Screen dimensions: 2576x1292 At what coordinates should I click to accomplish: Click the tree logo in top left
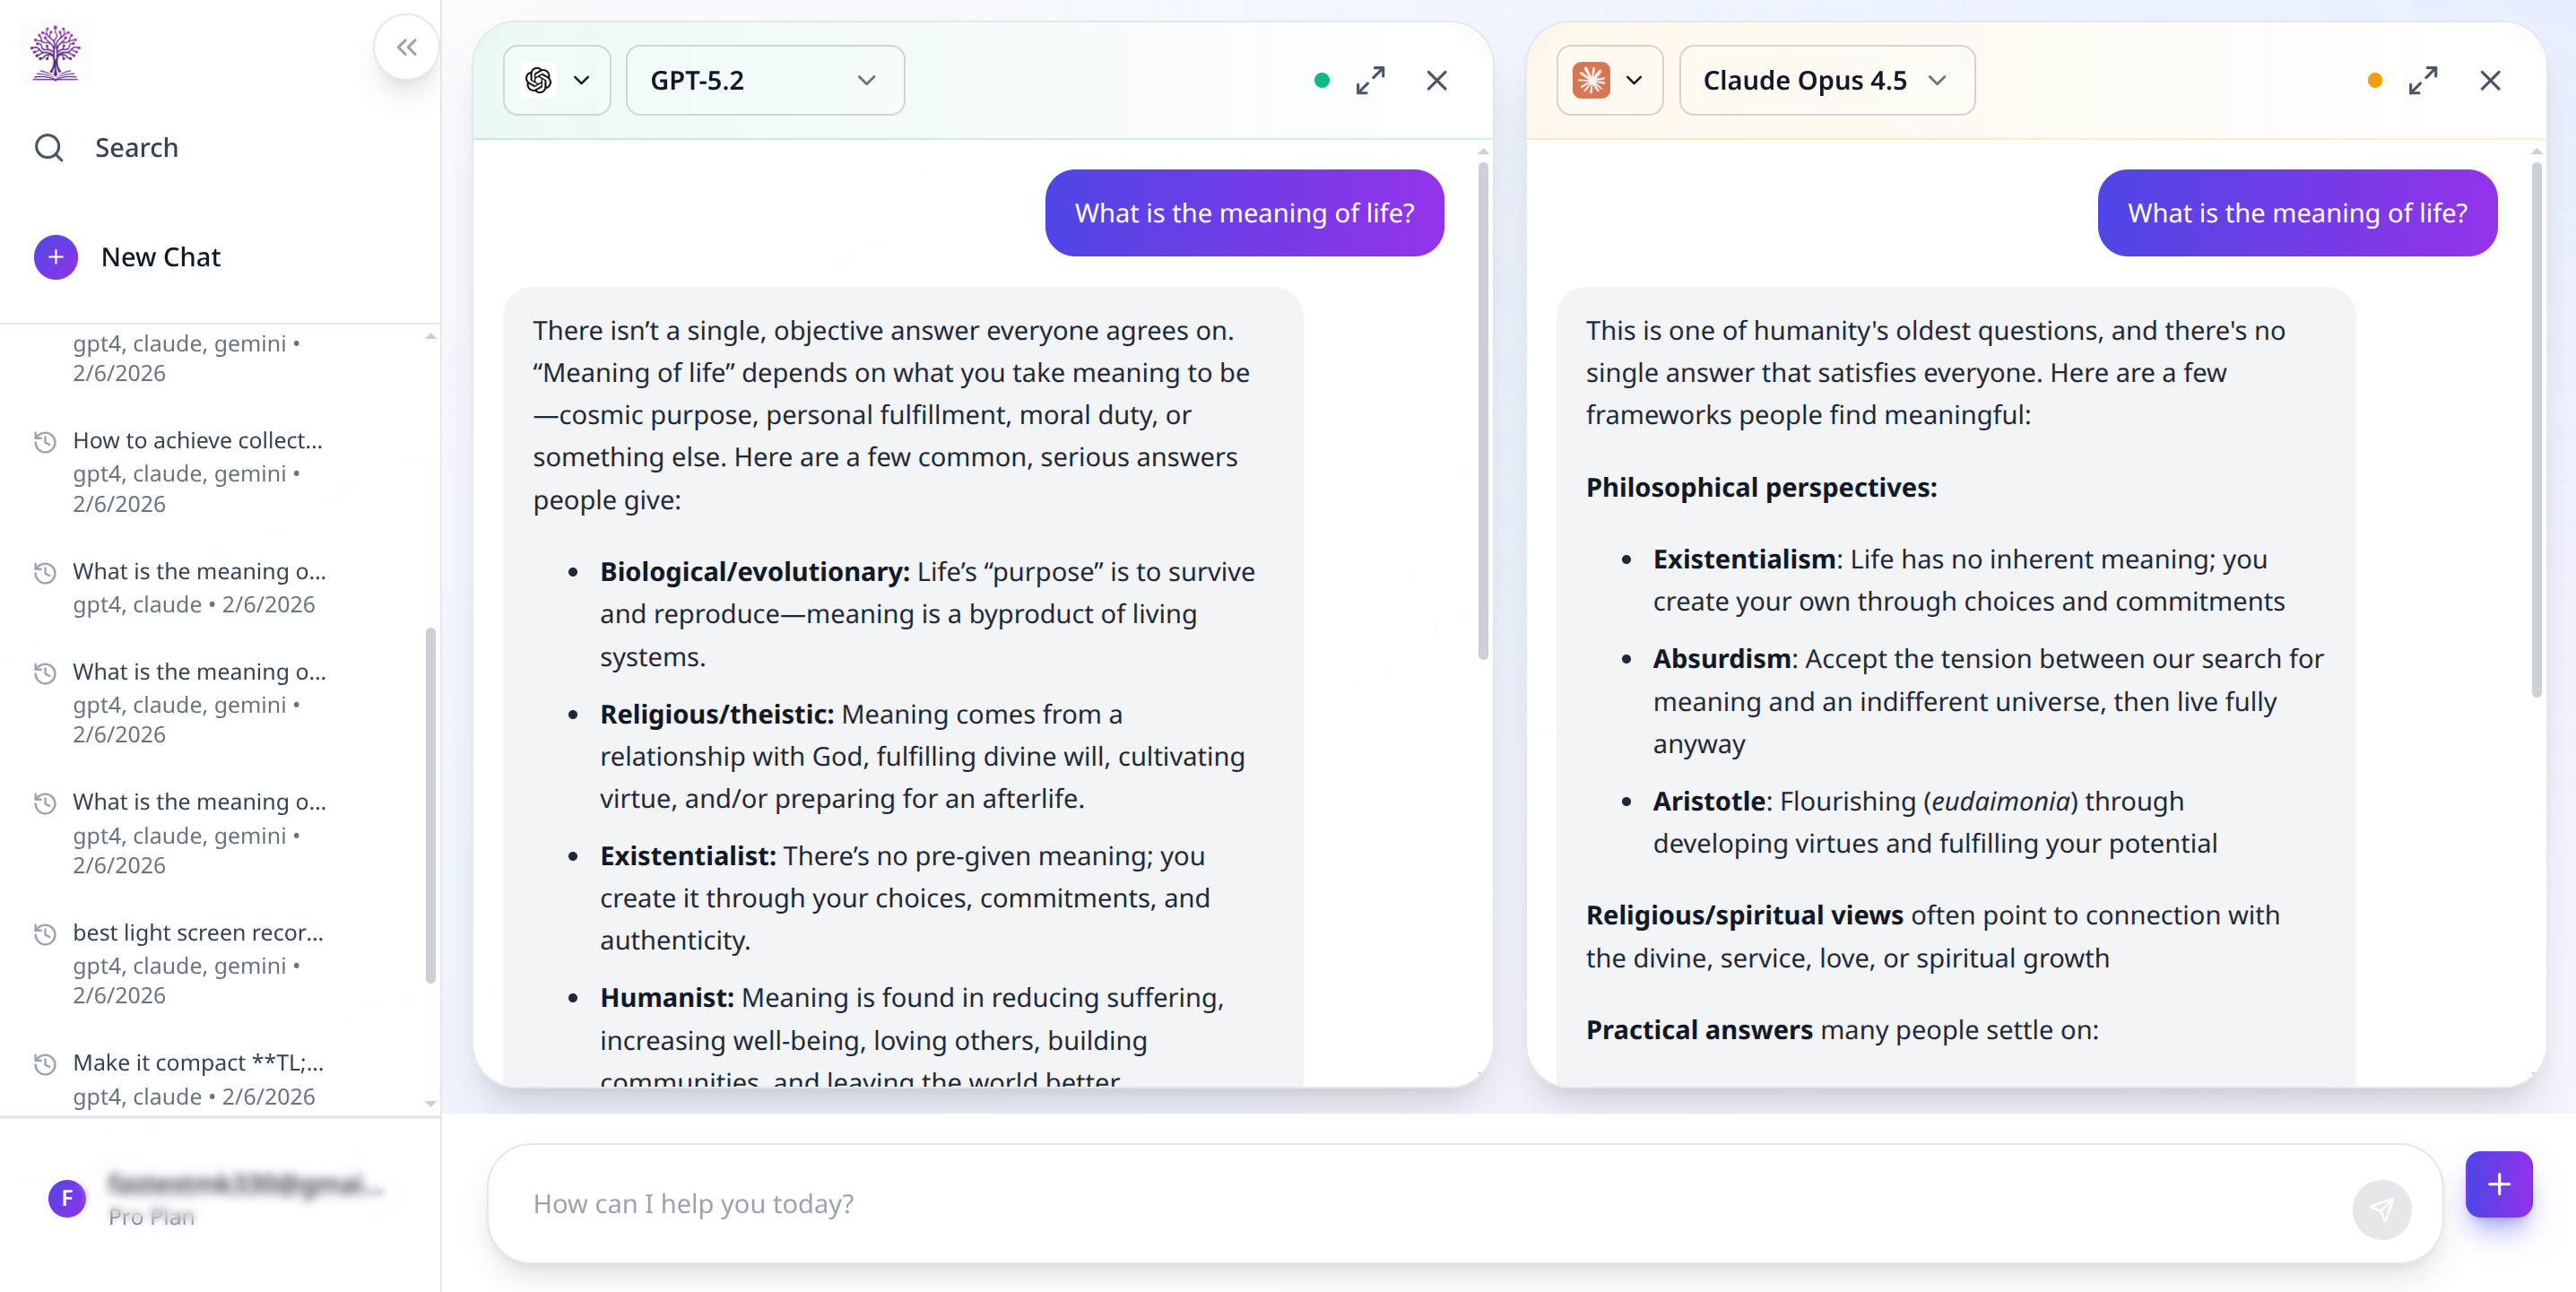point(55,52)
